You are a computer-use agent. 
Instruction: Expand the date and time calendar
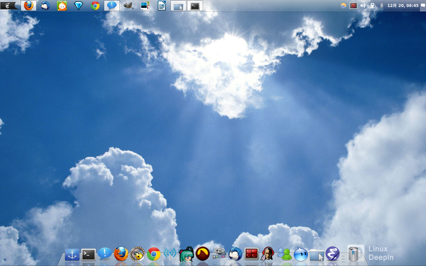403,6
